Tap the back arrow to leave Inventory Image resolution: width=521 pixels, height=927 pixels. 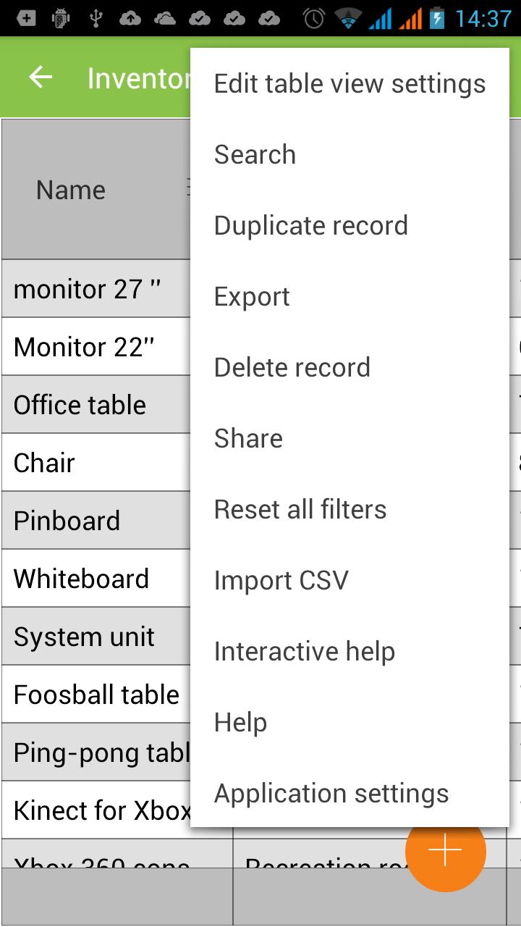pos(41,76)
